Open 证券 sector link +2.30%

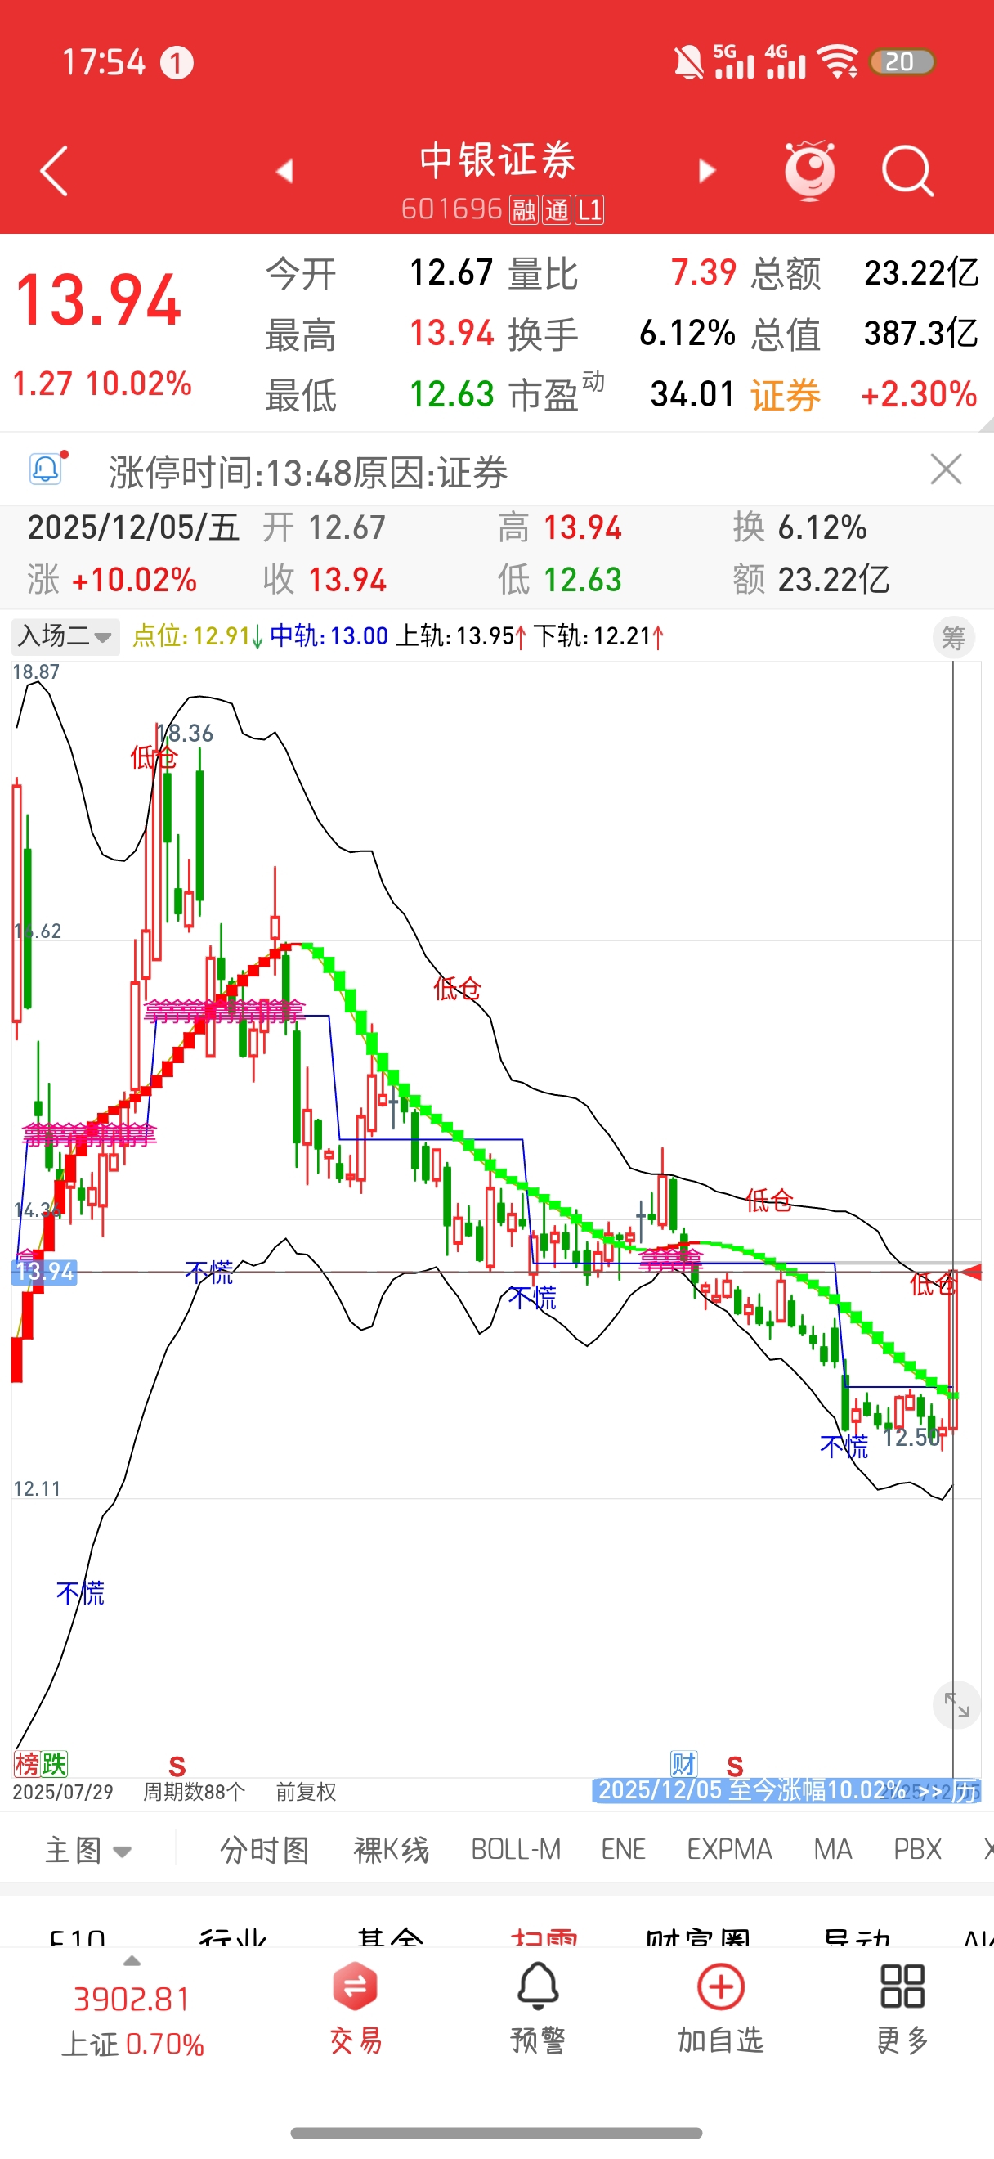click(863, 395)
